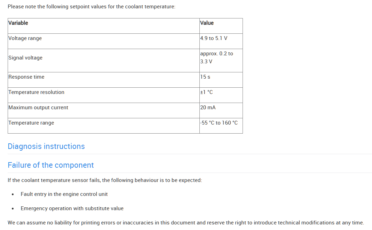Viewport: 372px width, 230px height.
Task: Click the Signal voltage row label
Action: pyautogui.click(x=25, y=58)
